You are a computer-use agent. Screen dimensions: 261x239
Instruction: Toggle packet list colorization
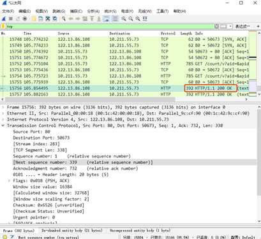[115, 19]
